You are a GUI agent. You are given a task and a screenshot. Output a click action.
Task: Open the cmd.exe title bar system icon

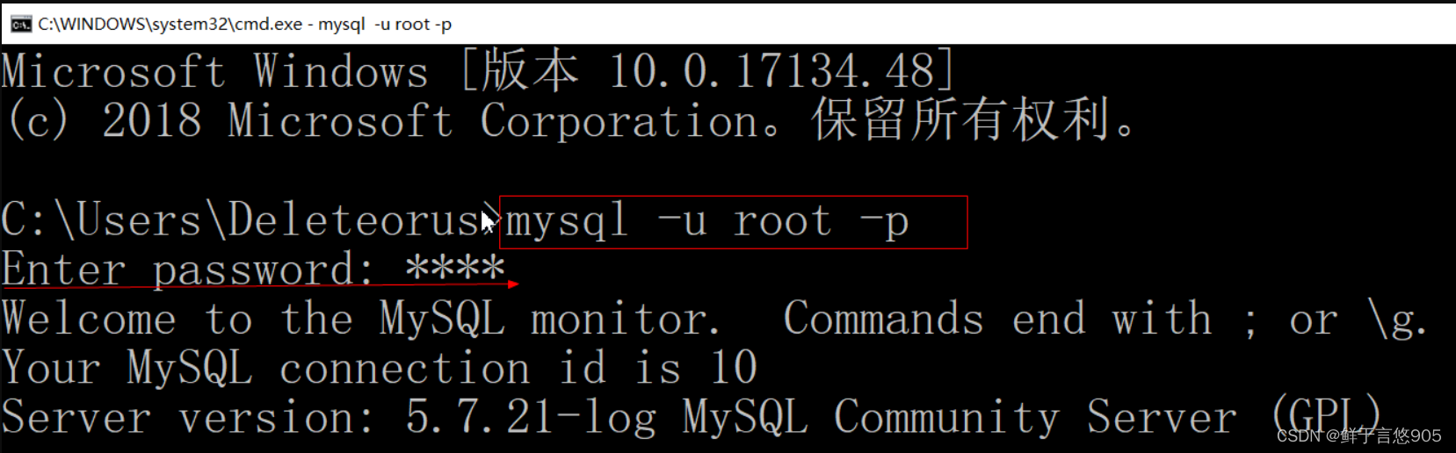pos(21,25)
